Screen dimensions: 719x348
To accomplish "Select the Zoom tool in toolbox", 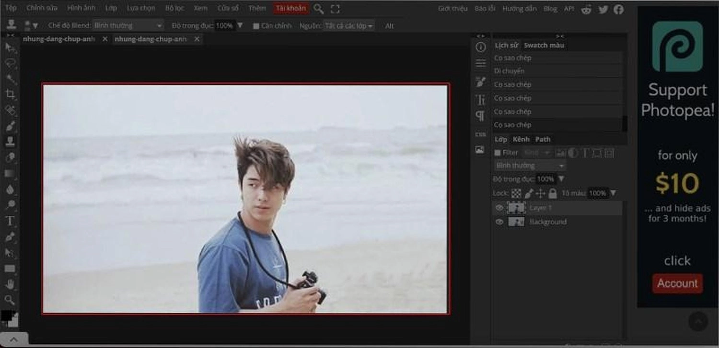I will point(10,300).
